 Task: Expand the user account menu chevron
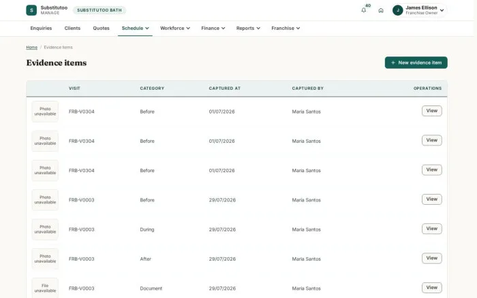[442, 10]
